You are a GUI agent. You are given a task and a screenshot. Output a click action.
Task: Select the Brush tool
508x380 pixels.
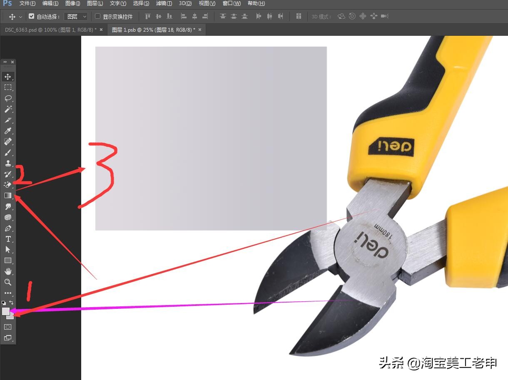click(8, 152)
